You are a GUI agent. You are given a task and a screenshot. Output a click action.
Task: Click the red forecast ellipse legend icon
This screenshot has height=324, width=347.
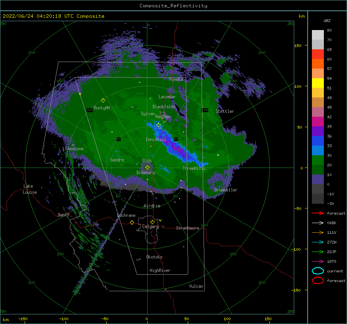[x=318, y=280]
